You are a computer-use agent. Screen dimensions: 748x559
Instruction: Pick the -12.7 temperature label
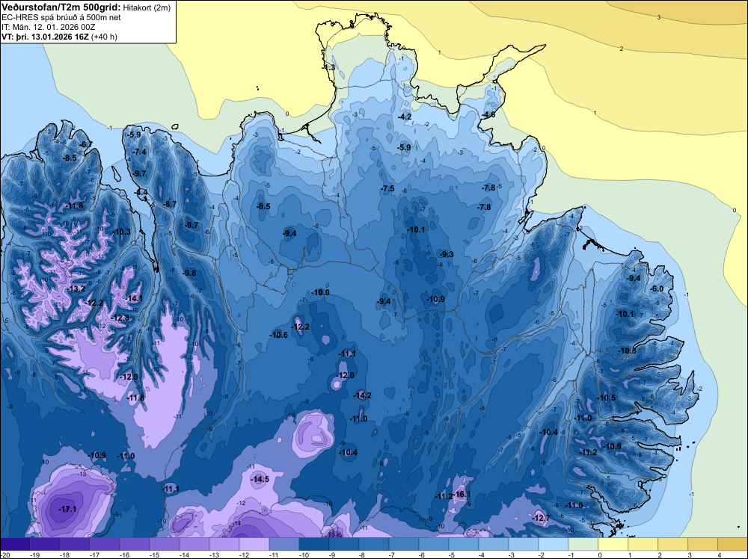(x=541, y=518)
